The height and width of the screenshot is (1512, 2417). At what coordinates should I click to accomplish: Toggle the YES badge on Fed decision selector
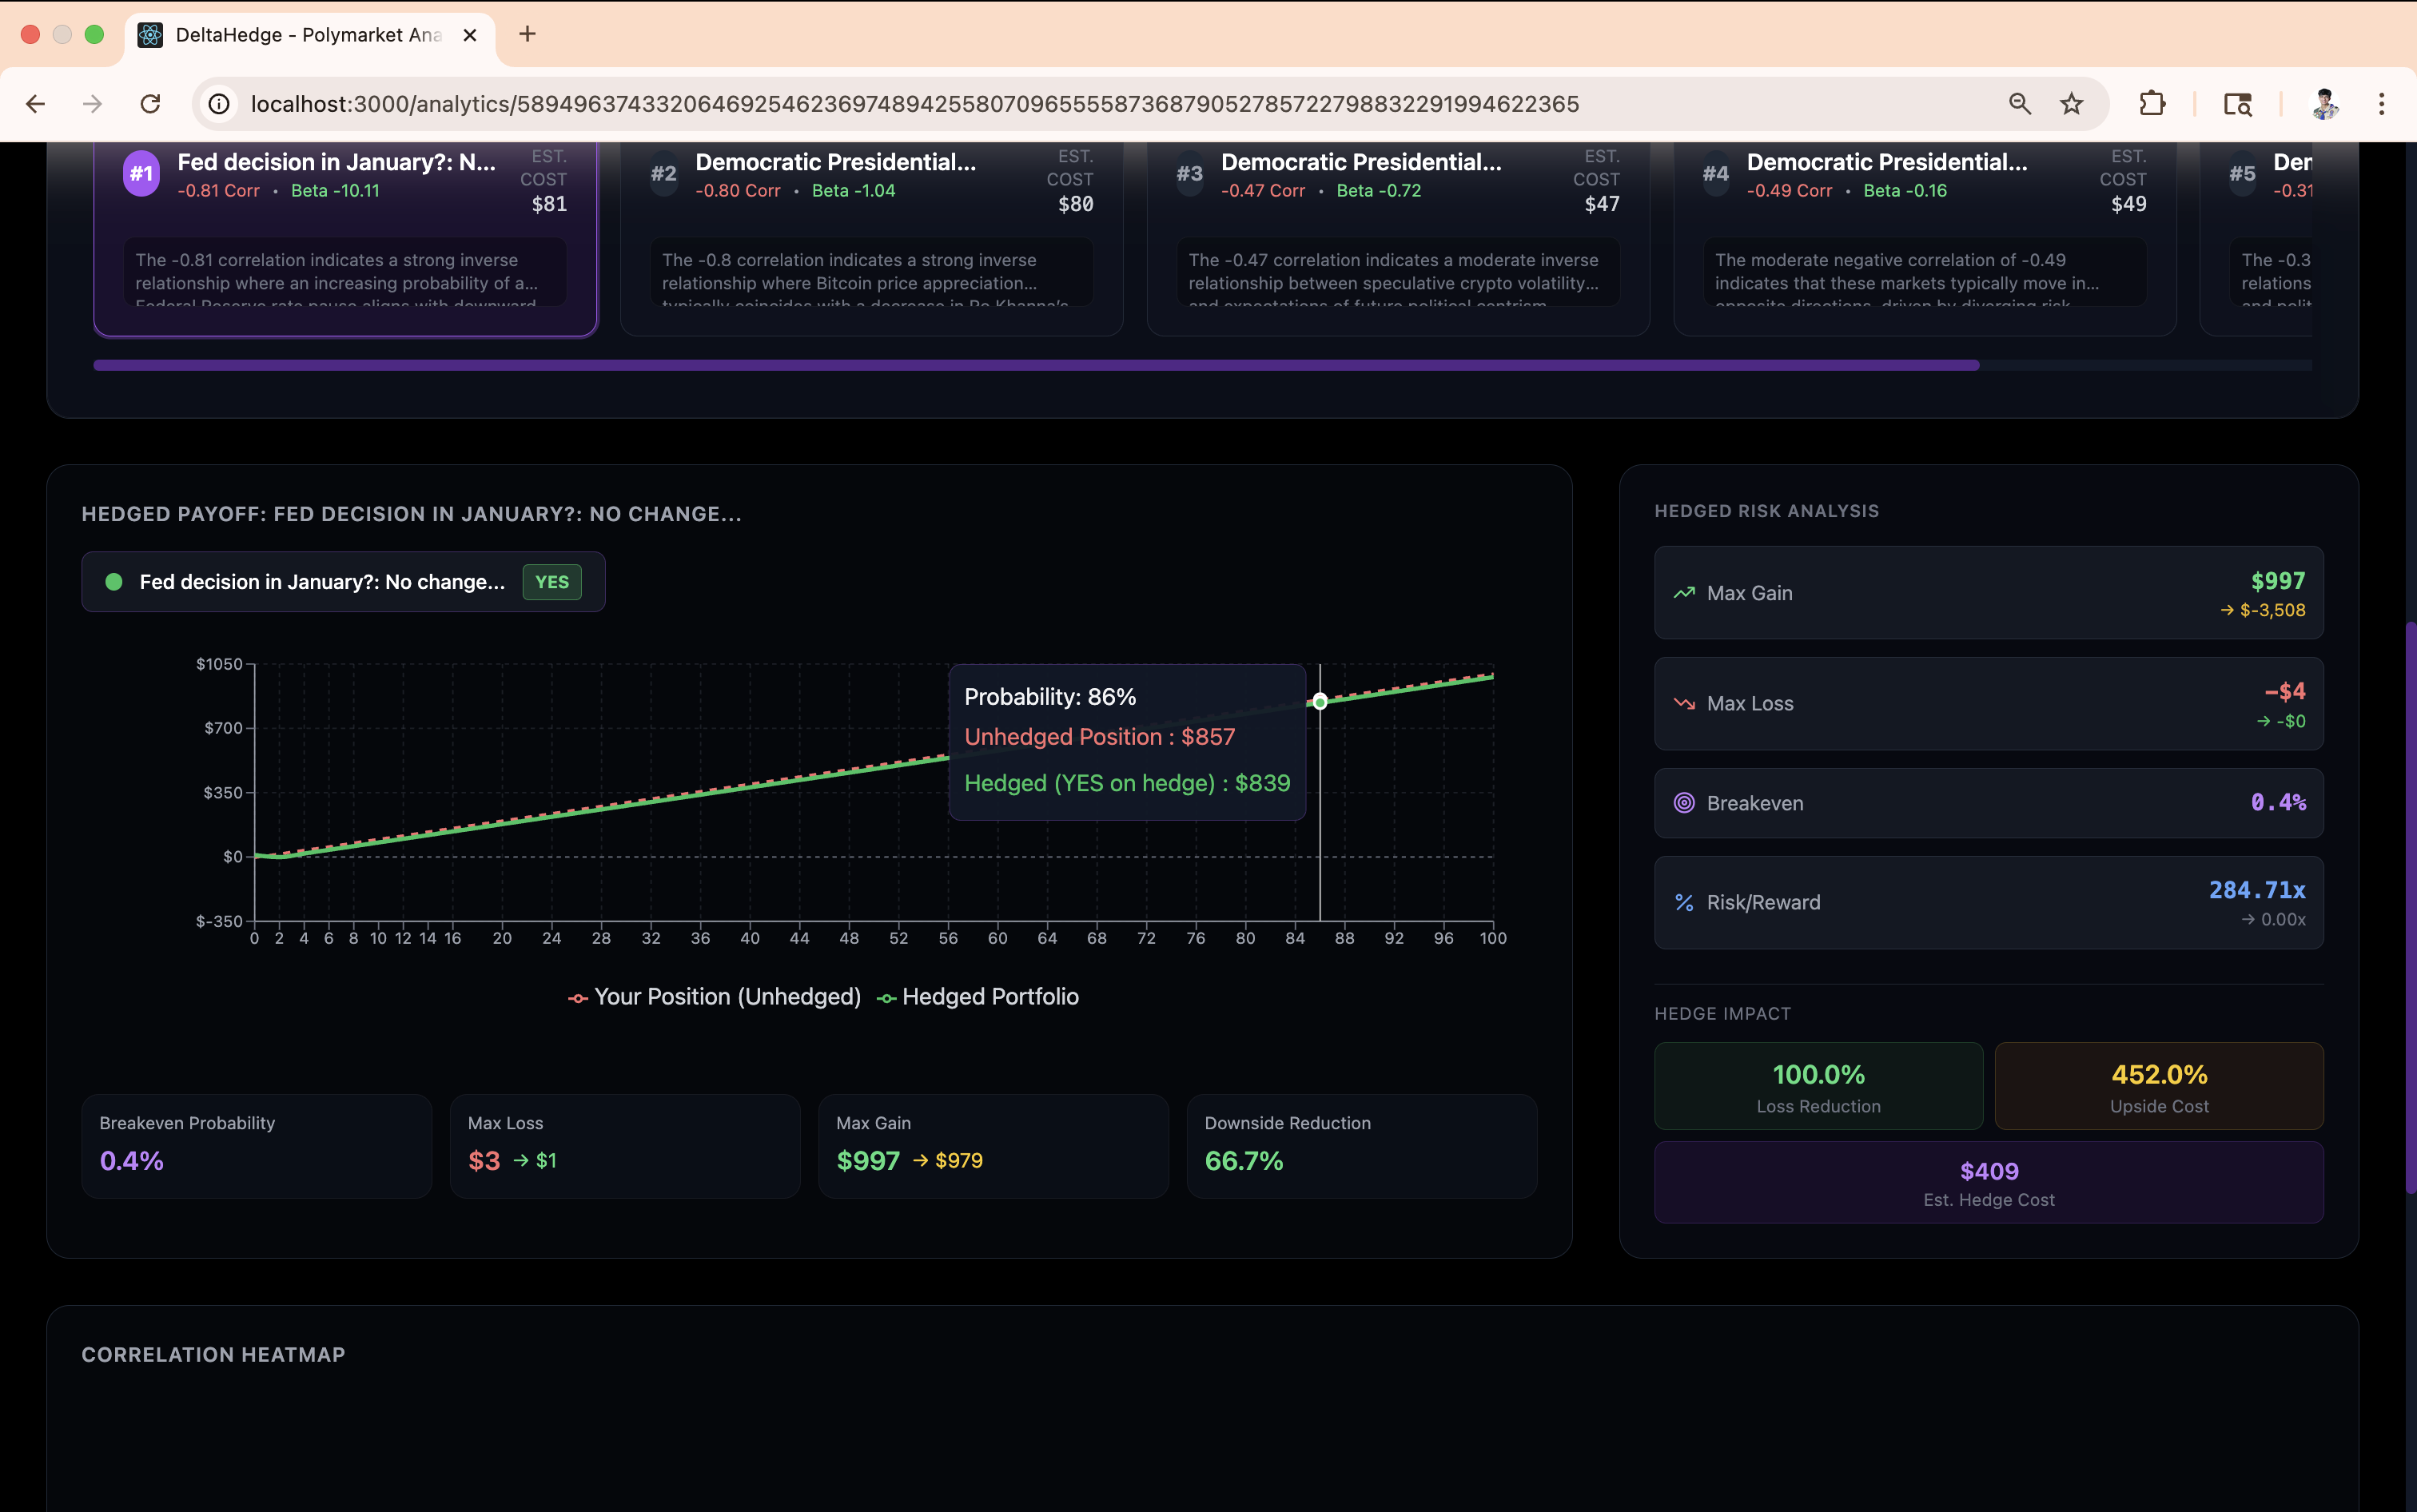[551, 582]
